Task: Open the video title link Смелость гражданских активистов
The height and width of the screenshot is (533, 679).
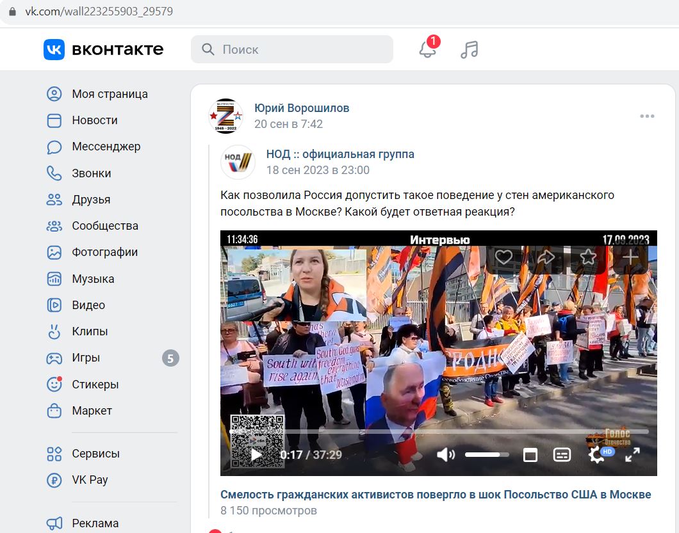Action: pos(436,495)
